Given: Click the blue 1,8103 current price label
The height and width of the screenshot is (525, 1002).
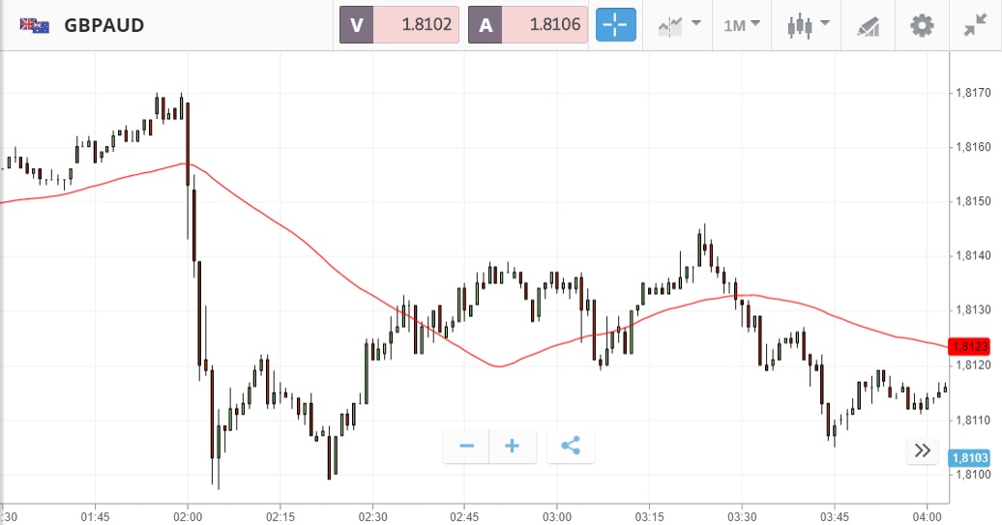Looking at the screenshot, I should point(969,458).
